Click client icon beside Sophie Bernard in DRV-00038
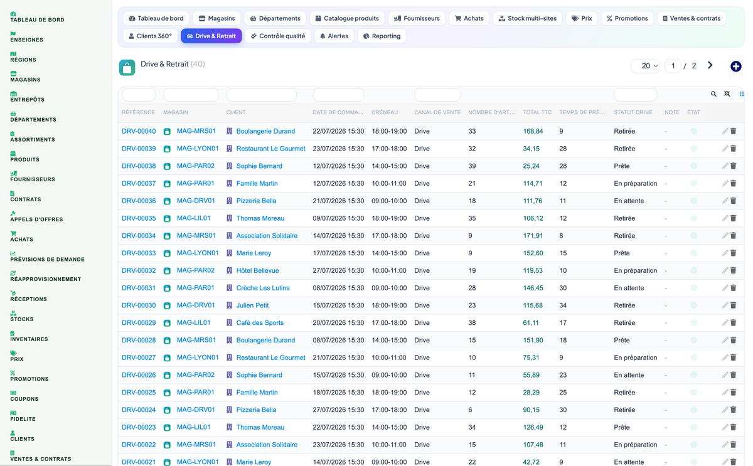This screenshot has height=466, width=753. coord(230,166)
